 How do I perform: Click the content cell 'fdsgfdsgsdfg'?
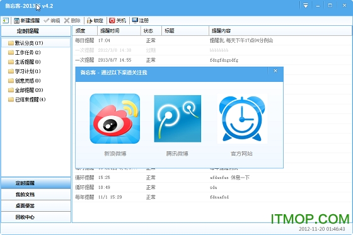pos(224,60)
